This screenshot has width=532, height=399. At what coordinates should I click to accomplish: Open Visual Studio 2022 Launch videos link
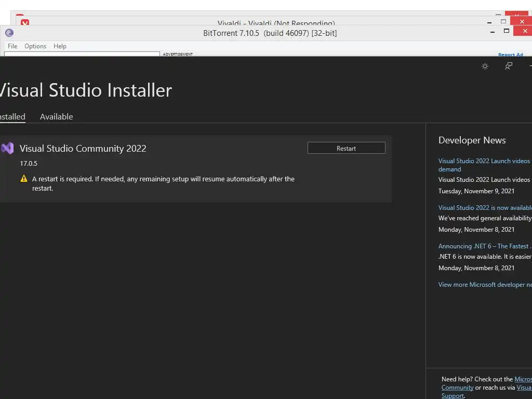coord(485,165)
